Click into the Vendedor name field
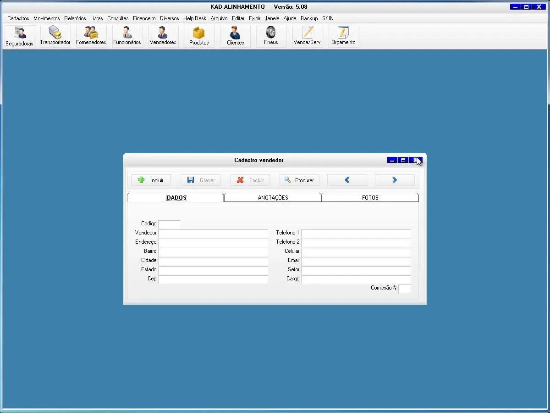This screenshot has height=413, width=550. (x=213, y=234)
